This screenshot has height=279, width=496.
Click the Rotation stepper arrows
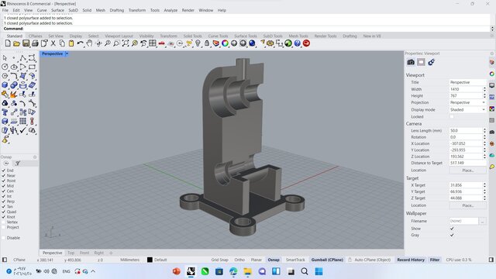click(484, 137)
